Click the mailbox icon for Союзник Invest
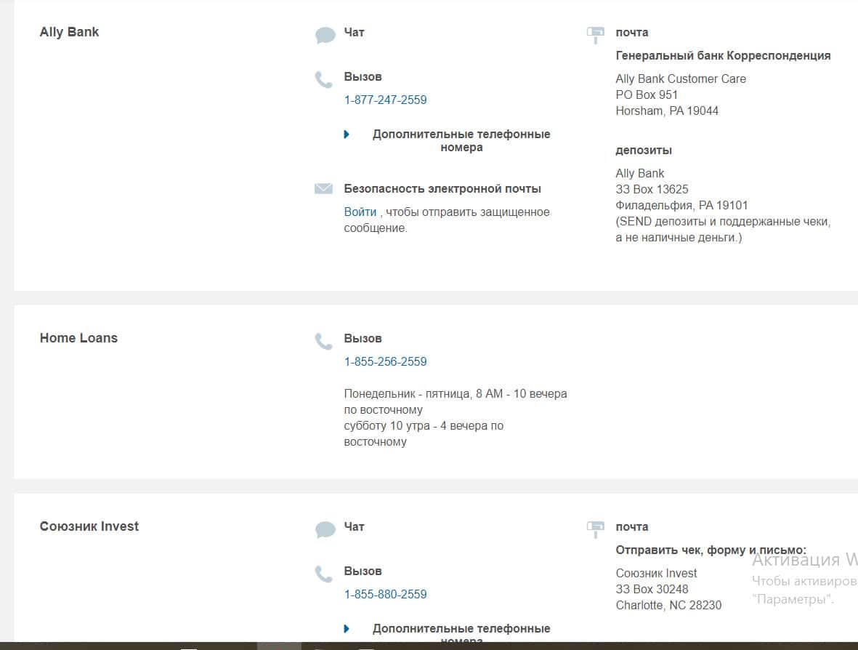The width and height of the screenshot is (858, 650). tap(595, 528)
